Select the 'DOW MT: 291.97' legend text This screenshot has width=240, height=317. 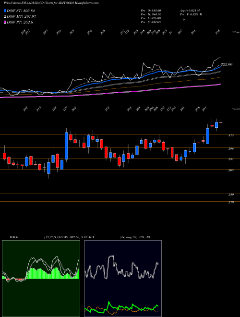click(x=22, y=17)
